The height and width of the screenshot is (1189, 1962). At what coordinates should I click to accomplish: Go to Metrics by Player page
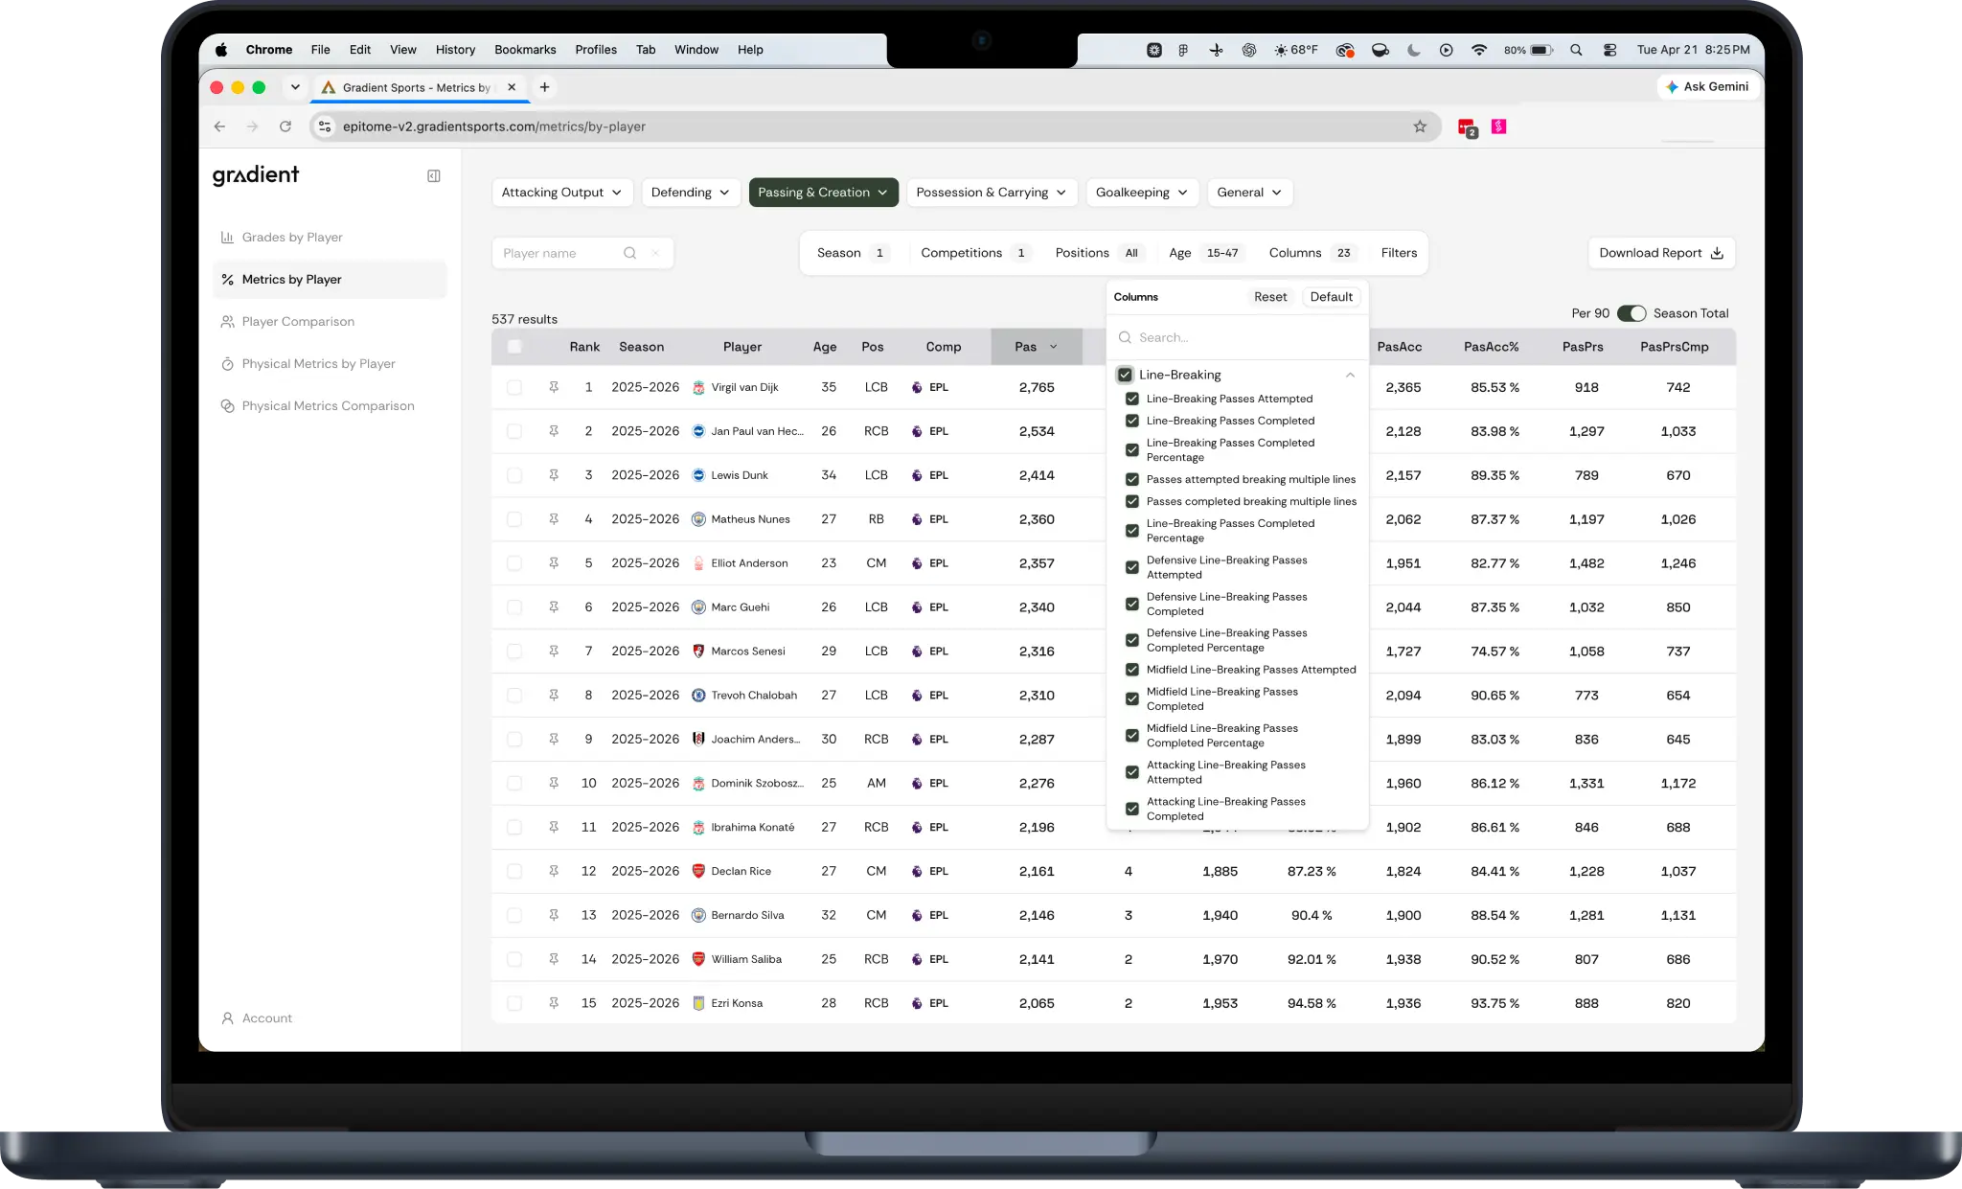click(x=330, y=280)
